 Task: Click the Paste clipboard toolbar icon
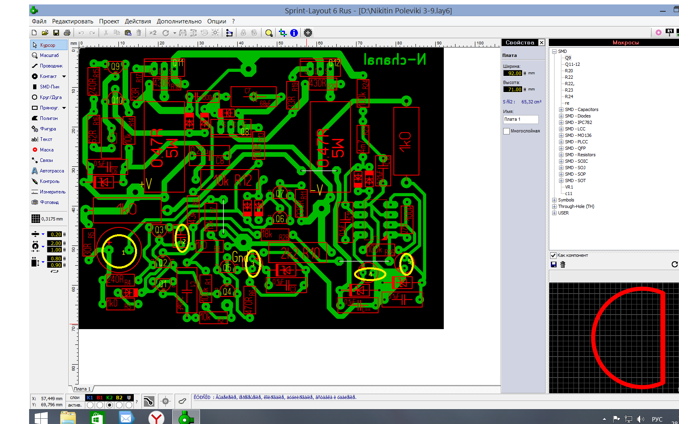tap(128, 33)
